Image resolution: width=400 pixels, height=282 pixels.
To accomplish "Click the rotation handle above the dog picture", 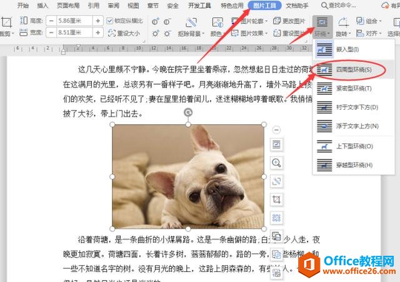I will click(x=188, y=112).
